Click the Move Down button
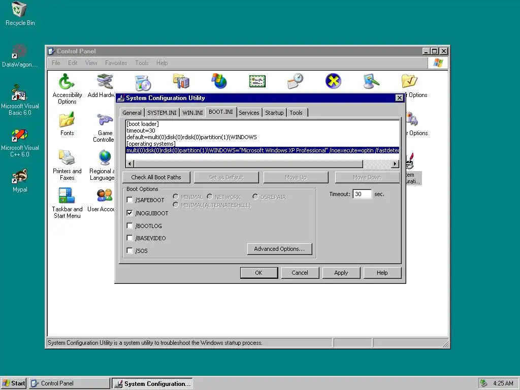520x390 pixels. pos(367,177)
